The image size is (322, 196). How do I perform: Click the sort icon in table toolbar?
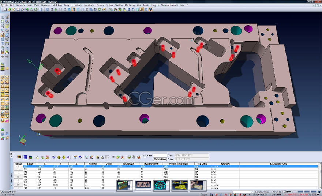pyautogui.click(x=69, y=157)
